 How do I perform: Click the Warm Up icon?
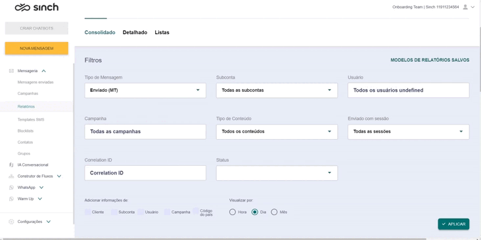click(x=11, y=199)
